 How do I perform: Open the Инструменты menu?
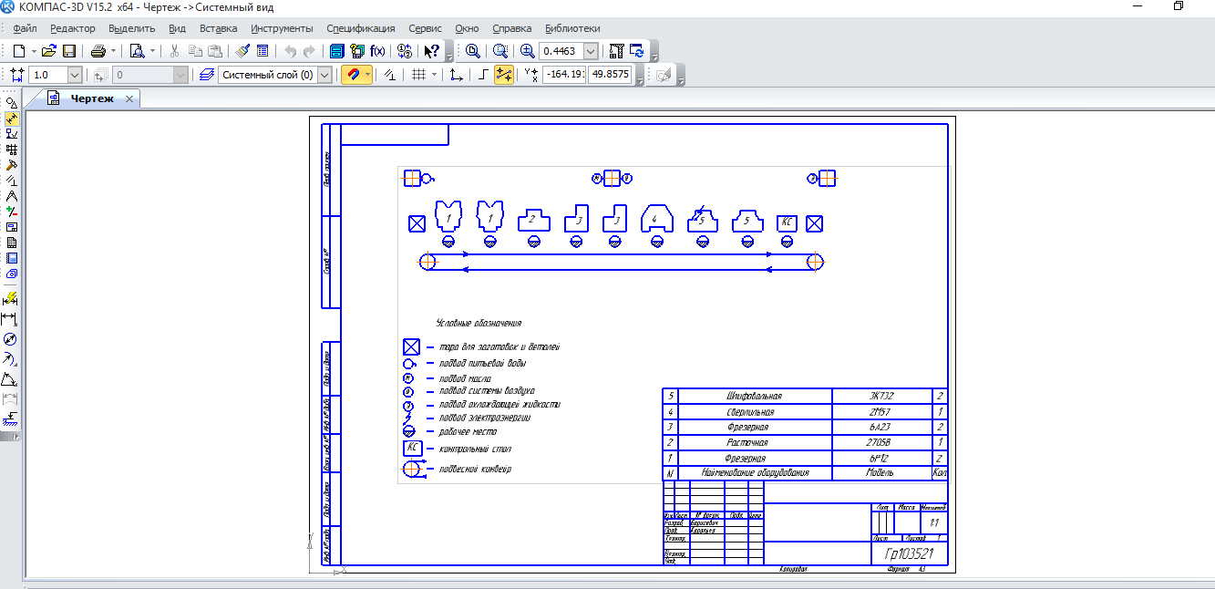tap(282, 28)
